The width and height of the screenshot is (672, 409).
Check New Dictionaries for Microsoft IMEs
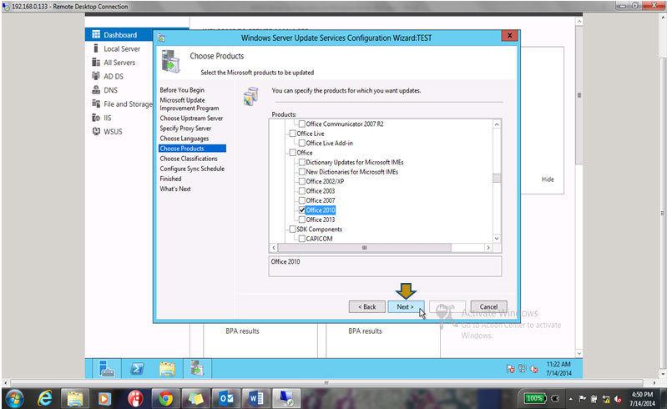pos(301,171)
